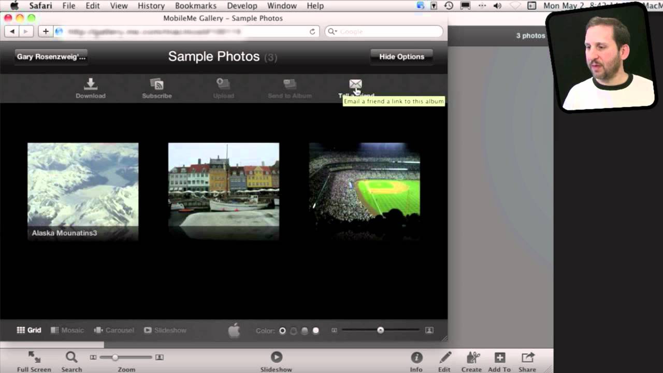663x373 pixels.
Task: Open the Apple menu
Action: click(x=14, y=6)
